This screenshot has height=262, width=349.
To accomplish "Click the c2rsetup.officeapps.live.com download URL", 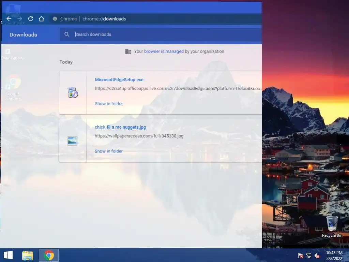I will [x=178, y=88].
